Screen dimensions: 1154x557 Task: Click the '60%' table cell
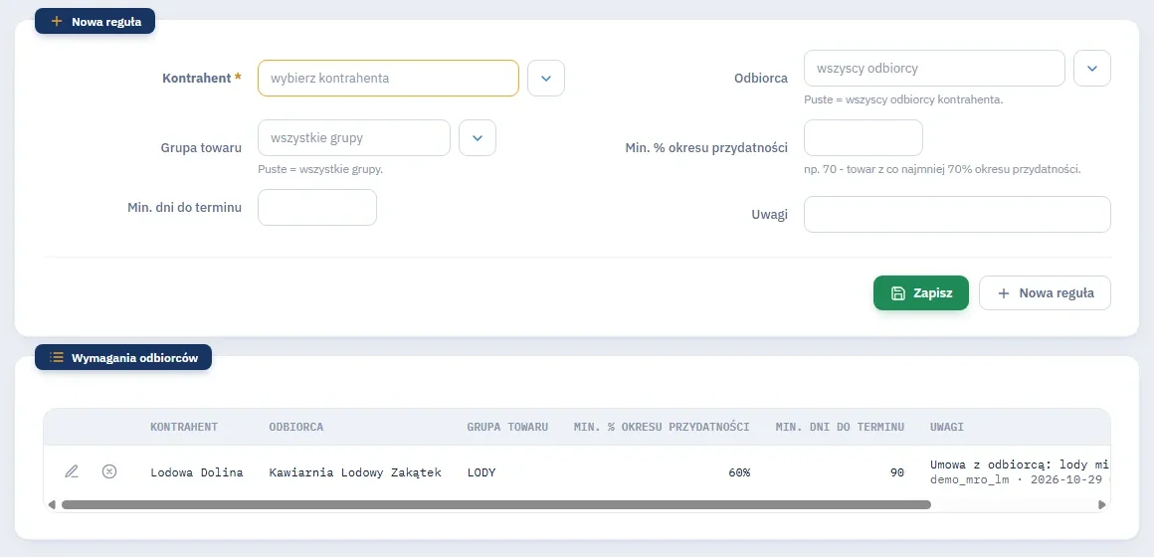coord(739,472)
